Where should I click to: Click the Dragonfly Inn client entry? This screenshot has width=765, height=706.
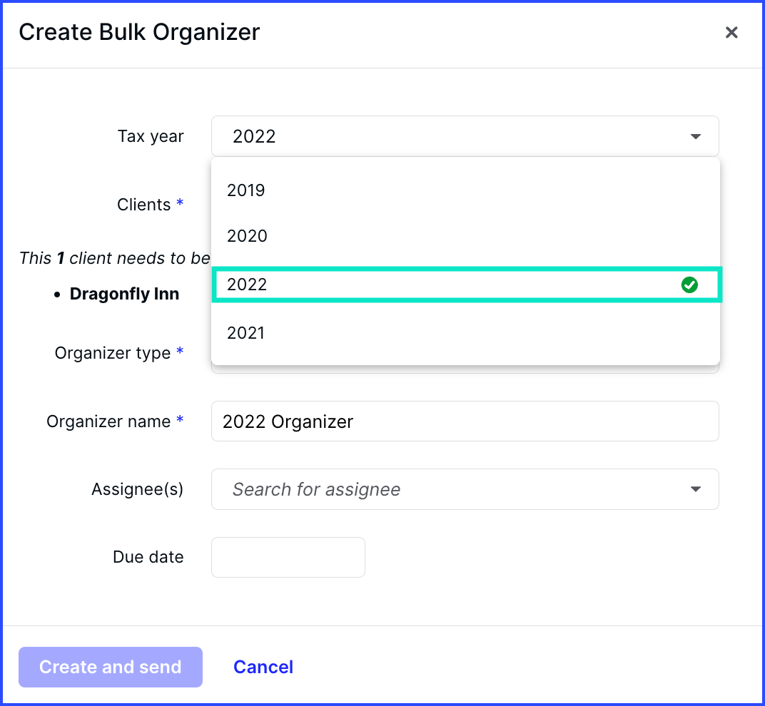[x=124, y=294]
